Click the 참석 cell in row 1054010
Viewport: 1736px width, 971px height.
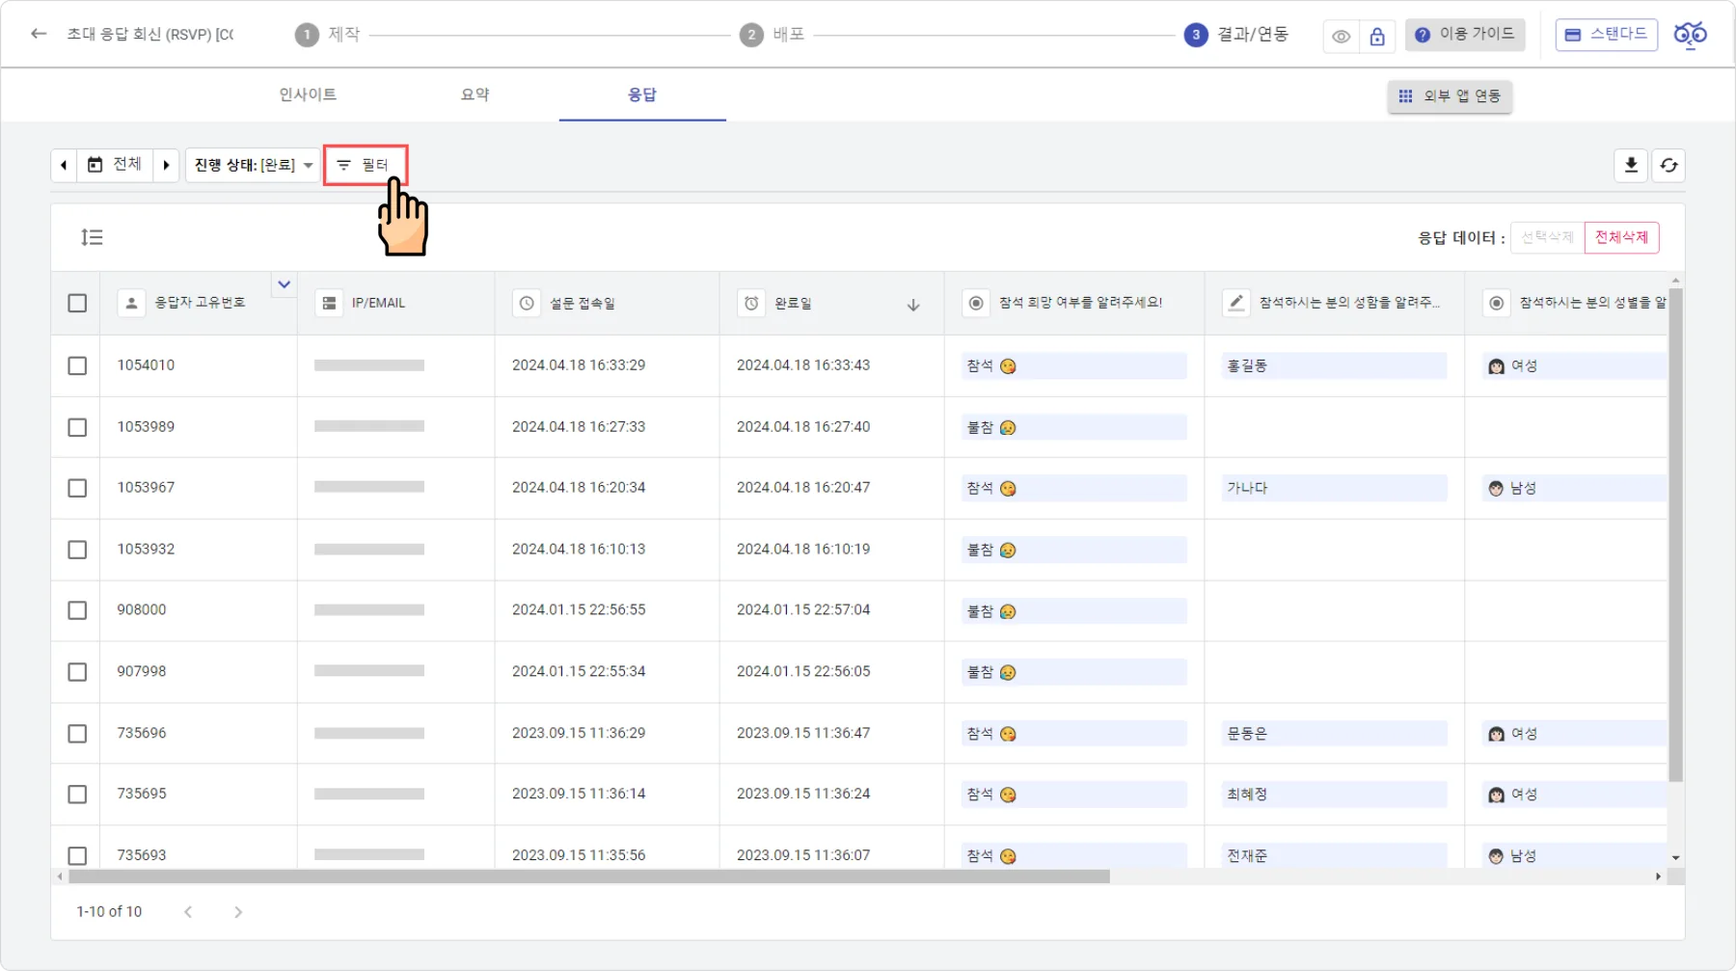pos(1074,365)
